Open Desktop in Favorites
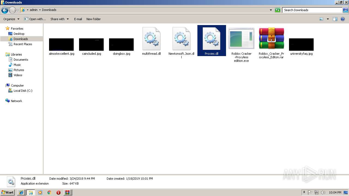 pyautogui.click(x=19, y=34)
